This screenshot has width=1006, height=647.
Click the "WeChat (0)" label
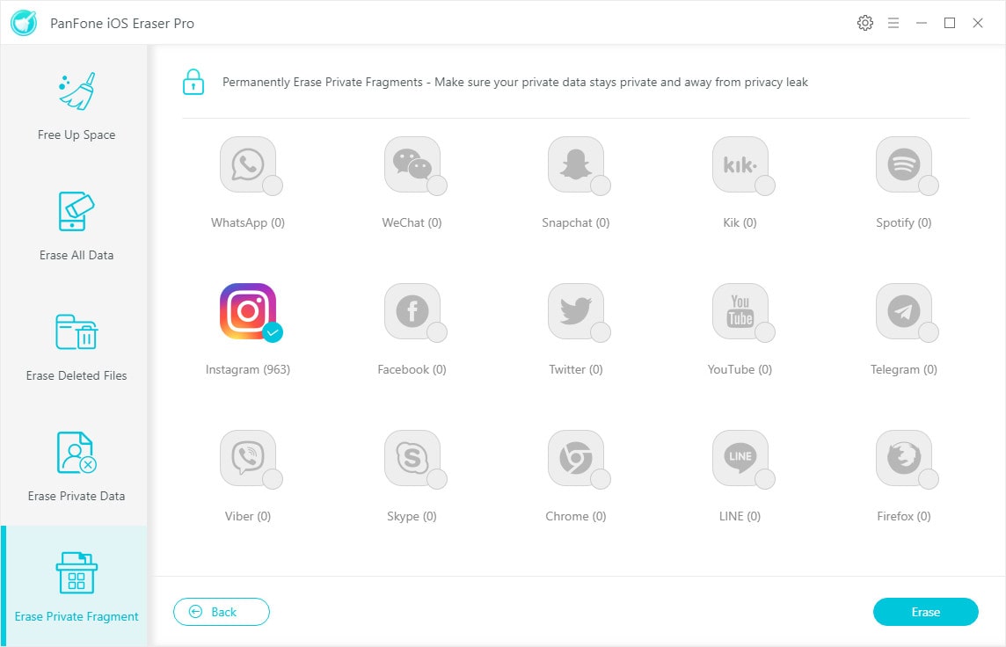pyautogui.click(x=412, y=222)
